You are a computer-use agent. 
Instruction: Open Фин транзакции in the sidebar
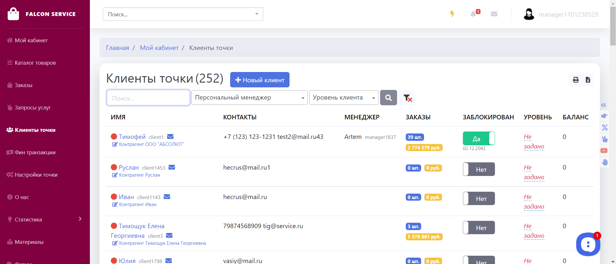(x=35, y=152)
